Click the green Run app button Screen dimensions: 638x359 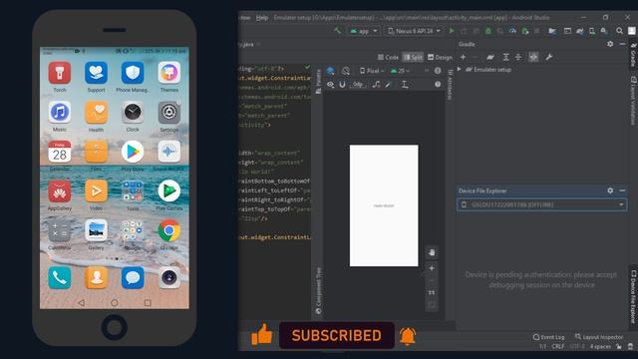(x=452, y=31)
